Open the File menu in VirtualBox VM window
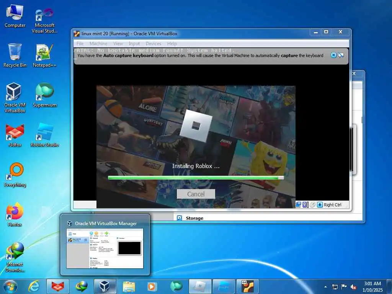The height and width of the screenshot is (294, 392). [x=80, y=44]
